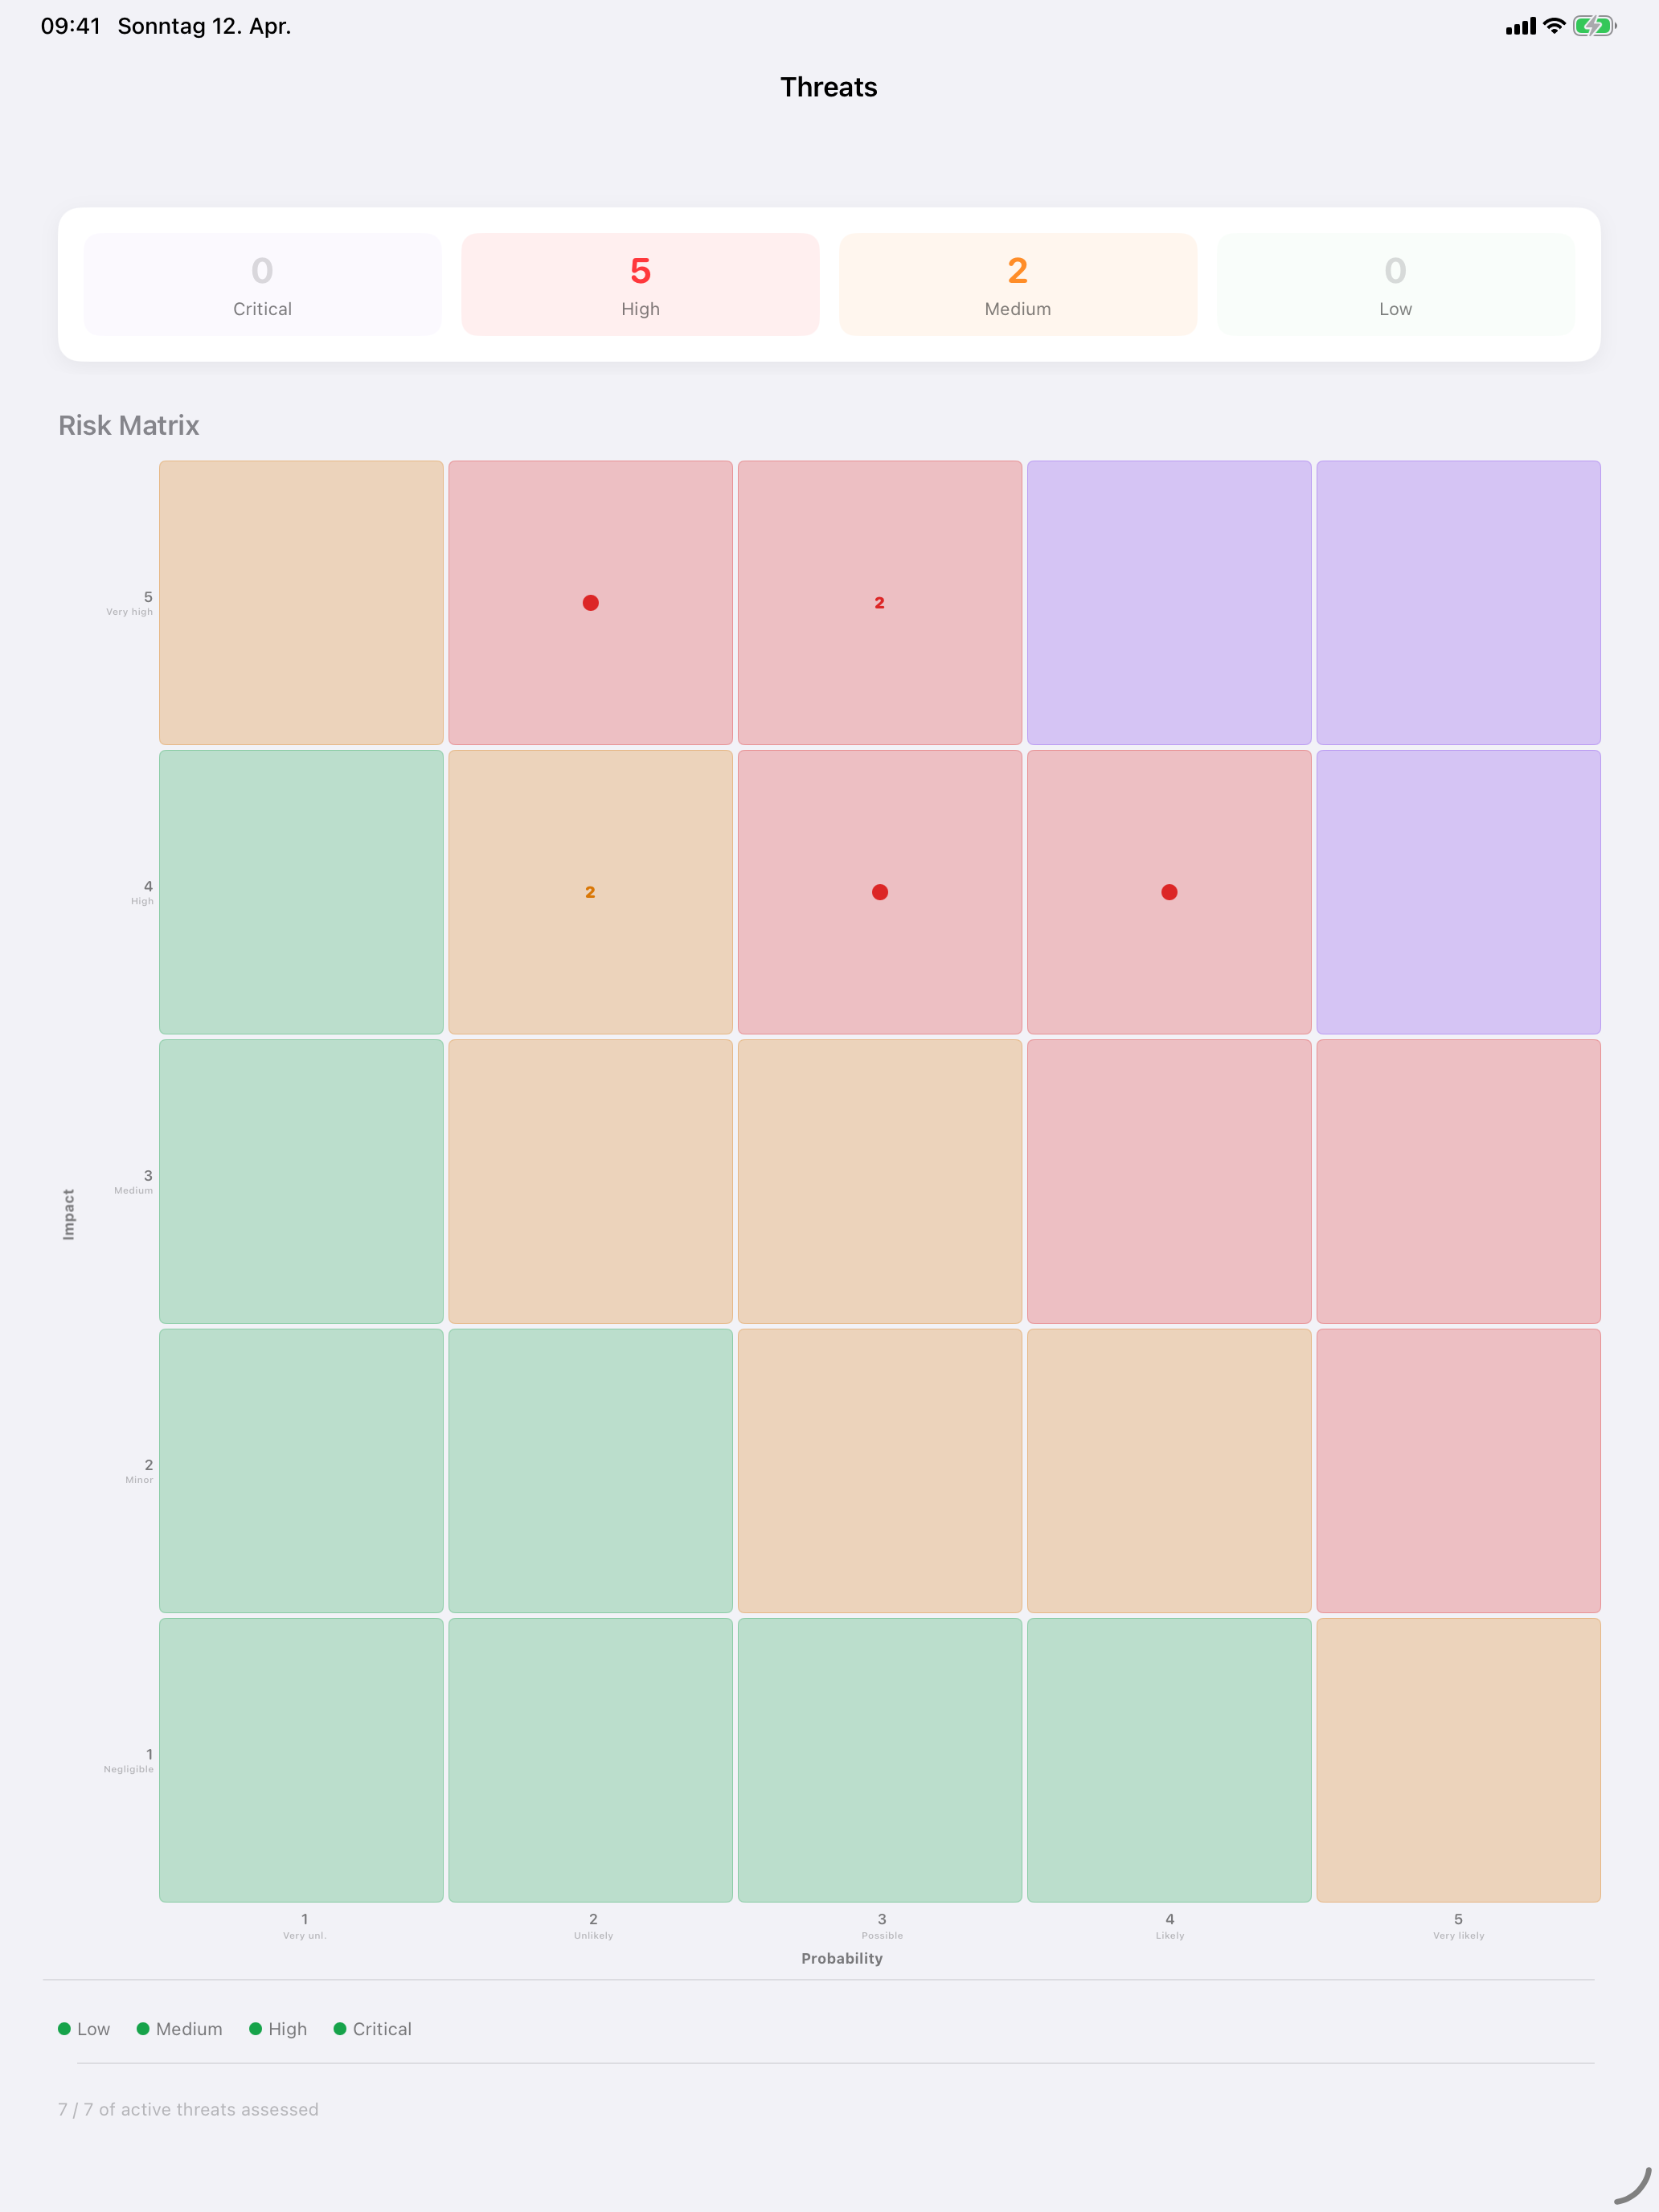Tap the Threats title at the top
This screenshot has height=2212, width=1659.
(829, 88)
